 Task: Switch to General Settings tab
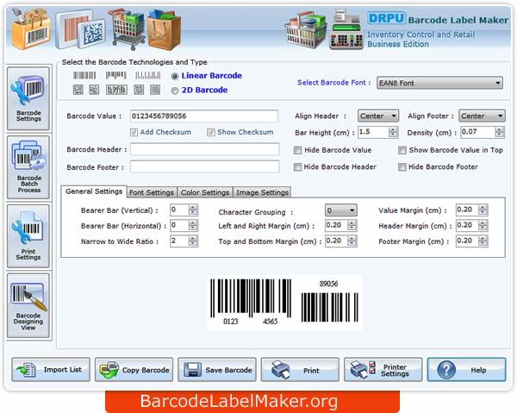pos(94,191)
